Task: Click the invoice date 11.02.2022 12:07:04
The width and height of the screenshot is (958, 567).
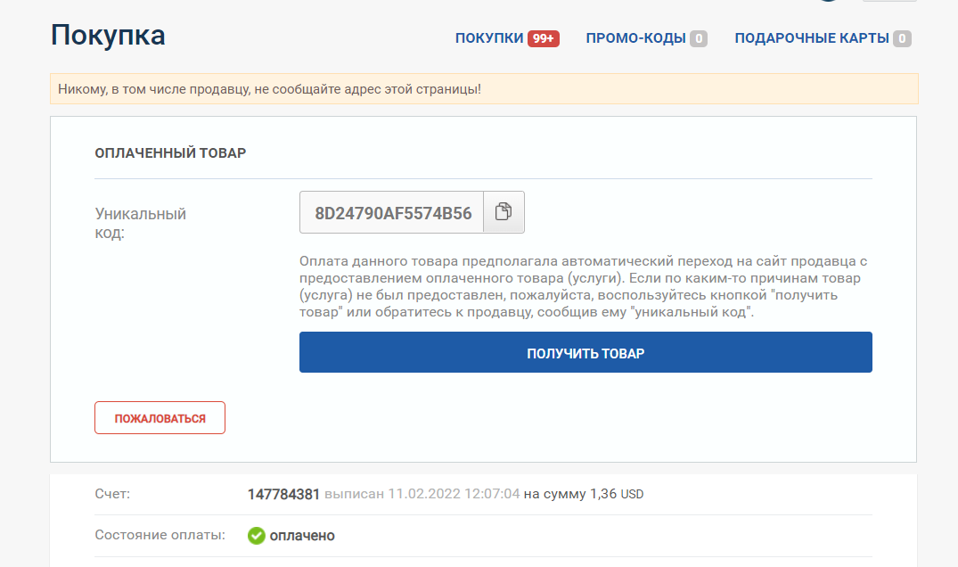Action: [453, 494]
